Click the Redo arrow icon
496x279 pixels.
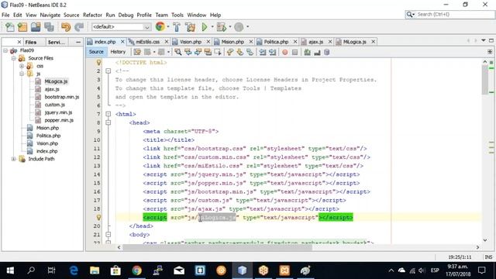click(x=79, y=27)
